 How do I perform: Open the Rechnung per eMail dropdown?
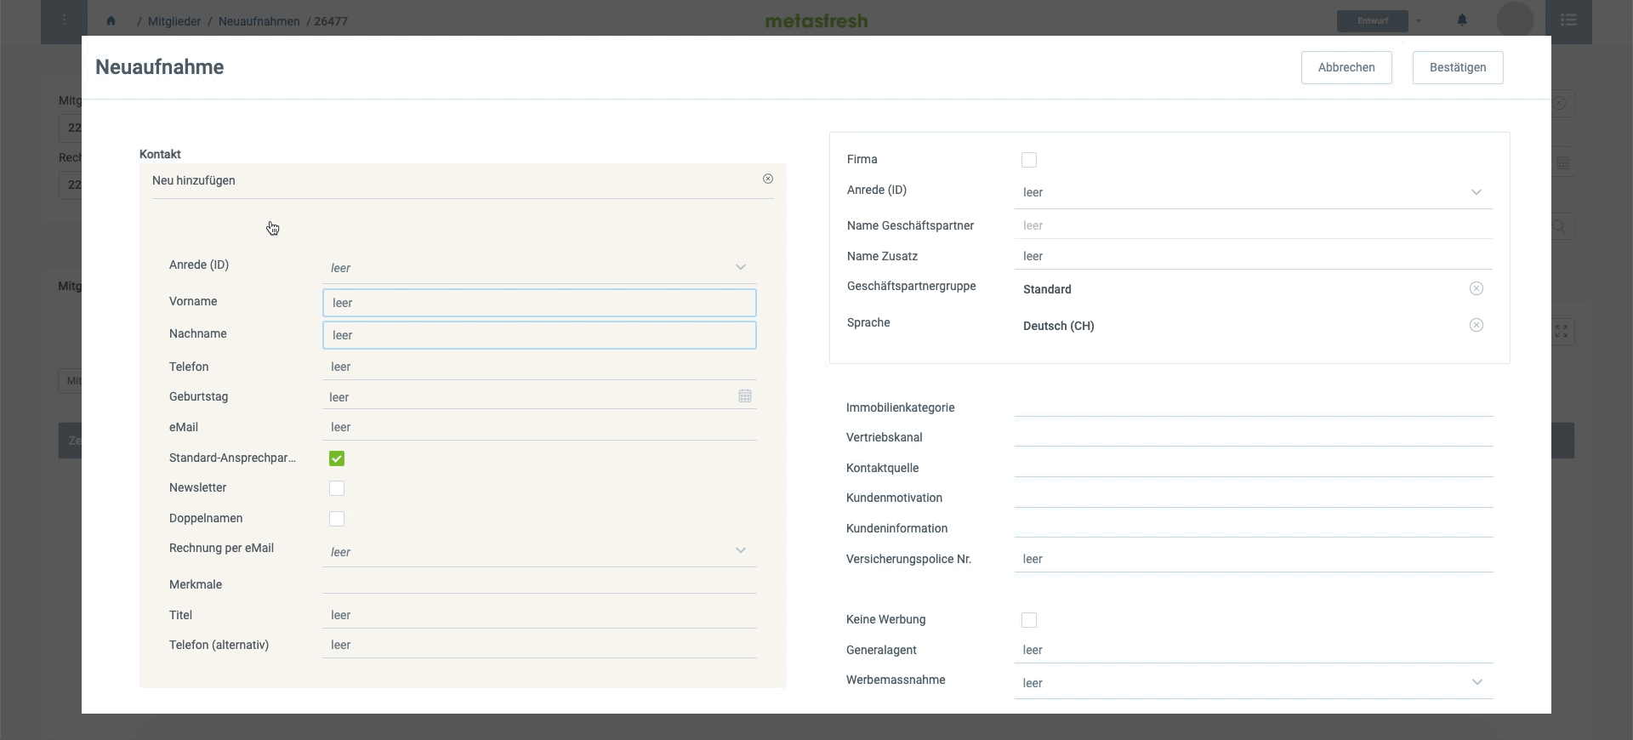[539, 552]
